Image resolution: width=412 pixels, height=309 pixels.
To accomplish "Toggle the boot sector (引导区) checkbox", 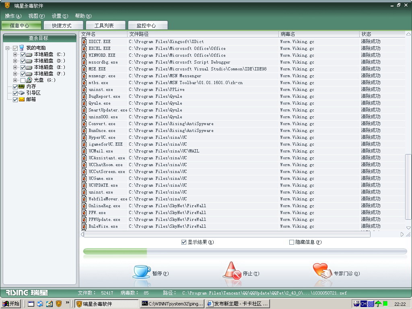I will point(15,93).
